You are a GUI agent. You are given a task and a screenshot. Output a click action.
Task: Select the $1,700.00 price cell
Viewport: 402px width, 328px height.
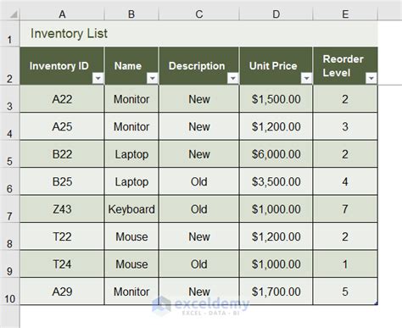coord(276,292)
